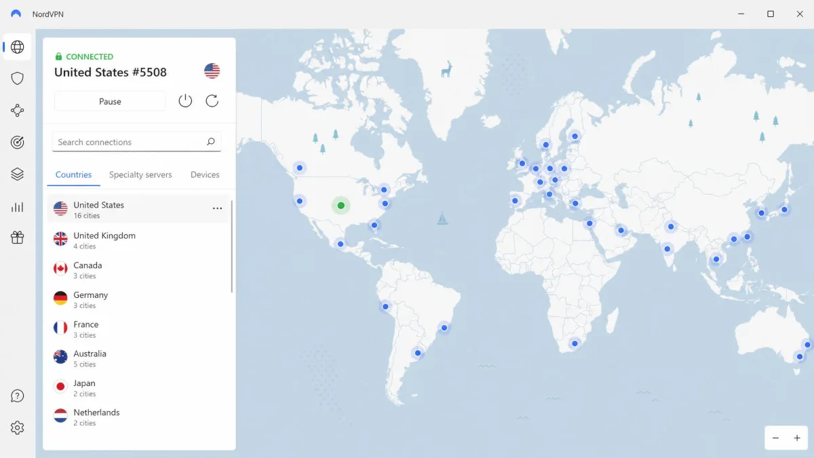The image size is (814, 458).
Task: Select Canada, 3 cities
Action: click(139, 269)
